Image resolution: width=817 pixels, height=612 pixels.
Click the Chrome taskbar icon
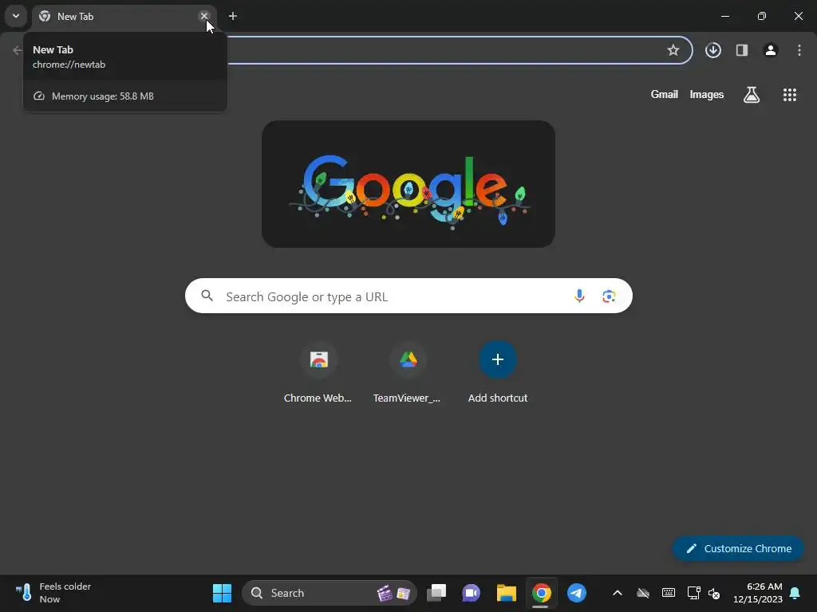[x=542, y=593]
